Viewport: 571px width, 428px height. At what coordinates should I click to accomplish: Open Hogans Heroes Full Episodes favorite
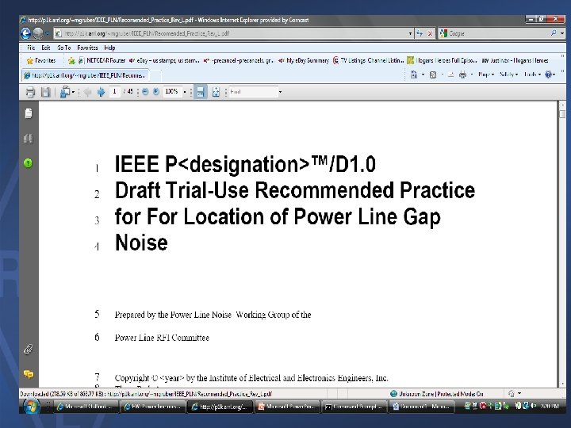442,60
